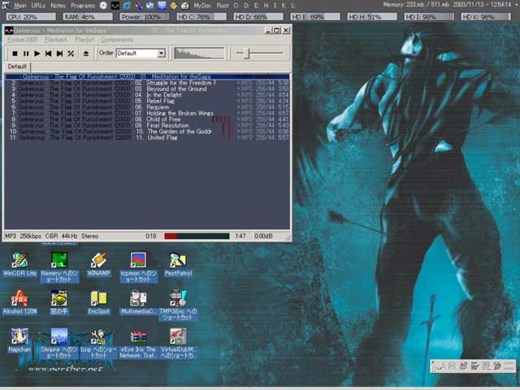Select the Default playlist tab
Image resolution: width=520 pixels, height=390 pixels.
[17, 67]
